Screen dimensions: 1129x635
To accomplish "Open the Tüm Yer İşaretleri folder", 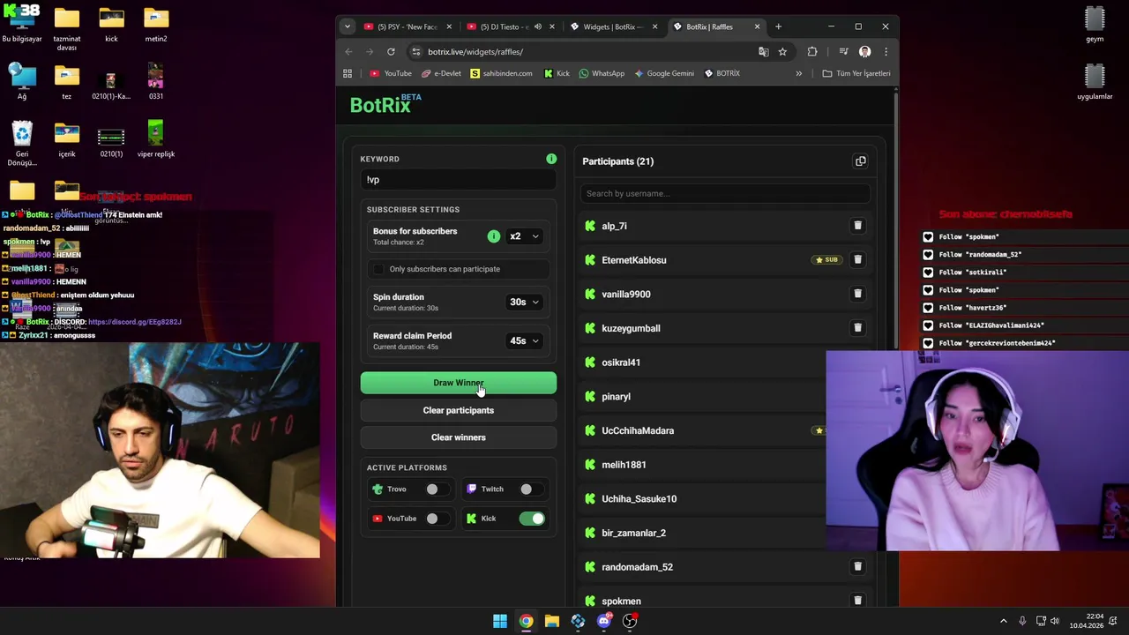I will pos(856,73).
